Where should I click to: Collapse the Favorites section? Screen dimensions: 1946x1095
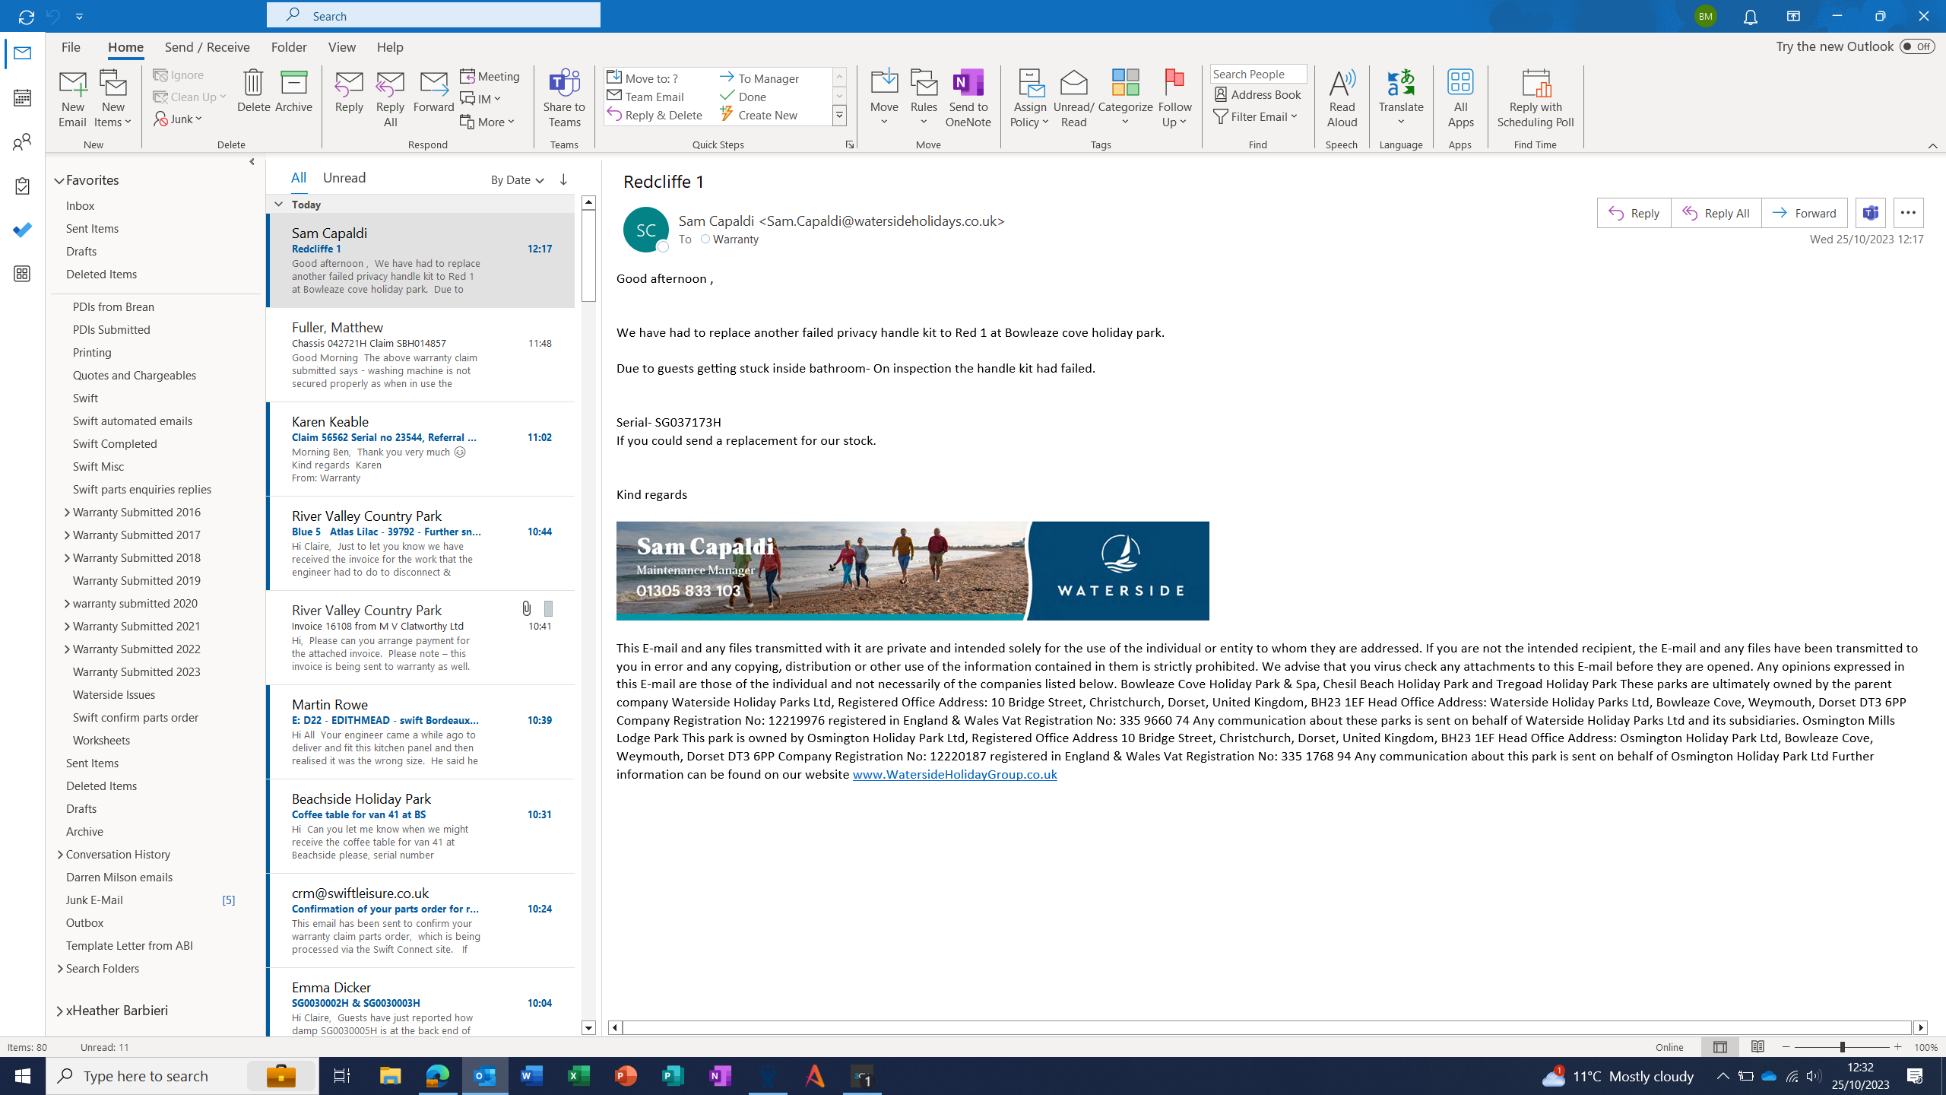click(59, 181)
